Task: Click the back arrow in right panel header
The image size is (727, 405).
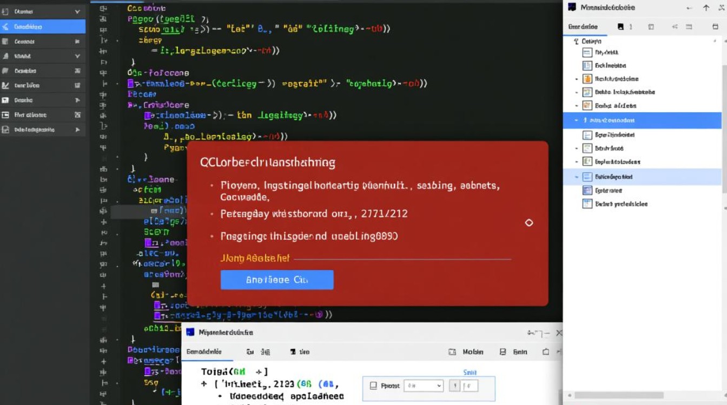Action: (x=689, y=8)
